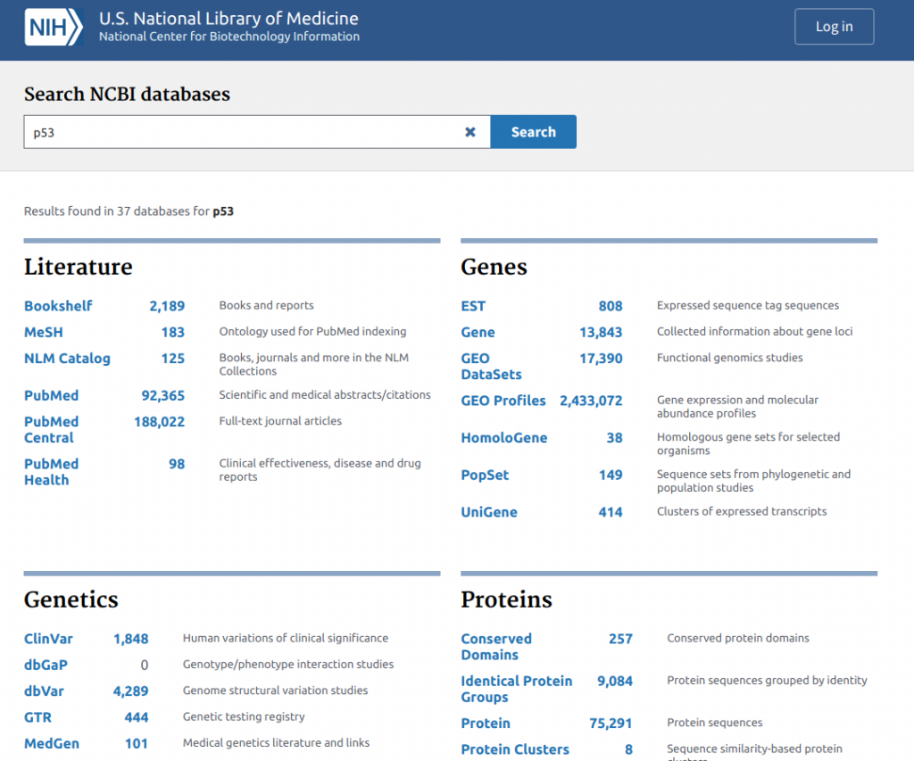Click the Literature section heading
Image resolution: width=914 pixels, height=761 pixels.
pyautogui.click(x=79, y=266)
